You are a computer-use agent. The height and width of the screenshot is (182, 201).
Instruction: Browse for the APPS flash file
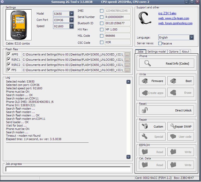pos(127,54)
